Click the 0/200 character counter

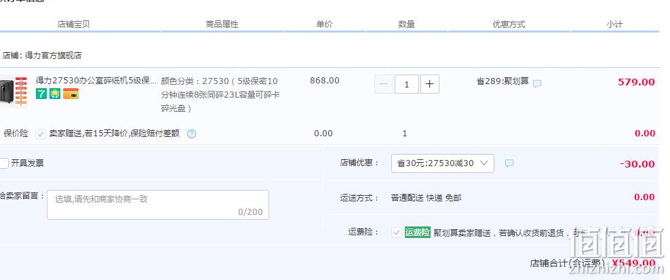click(250, 212)
